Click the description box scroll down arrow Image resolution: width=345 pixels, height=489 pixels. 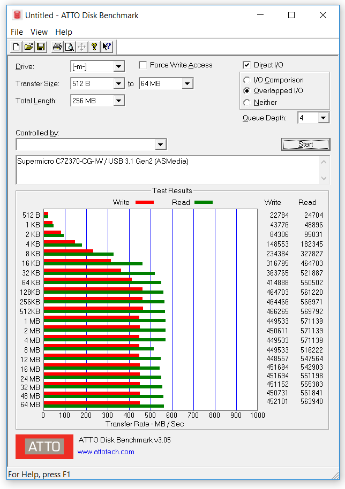pyautogui.click(x=324, y=178)
